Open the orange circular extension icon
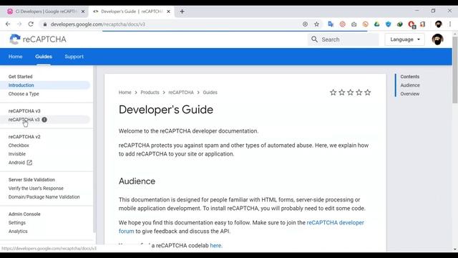Image resolution: width=458 pixels, height=258 pixels. 366,24
